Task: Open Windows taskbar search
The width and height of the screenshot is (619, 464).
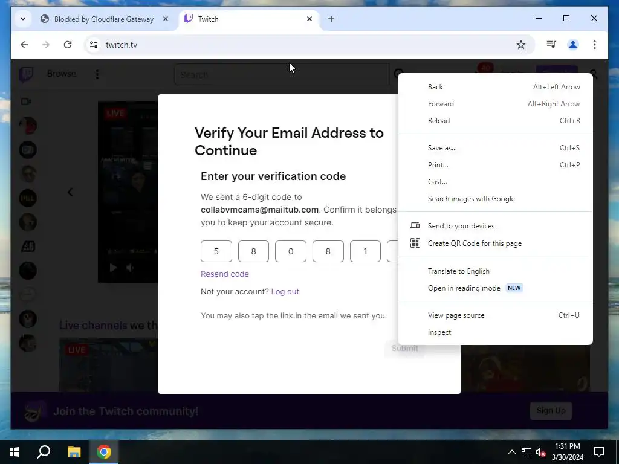Action: tap(44, 452)
